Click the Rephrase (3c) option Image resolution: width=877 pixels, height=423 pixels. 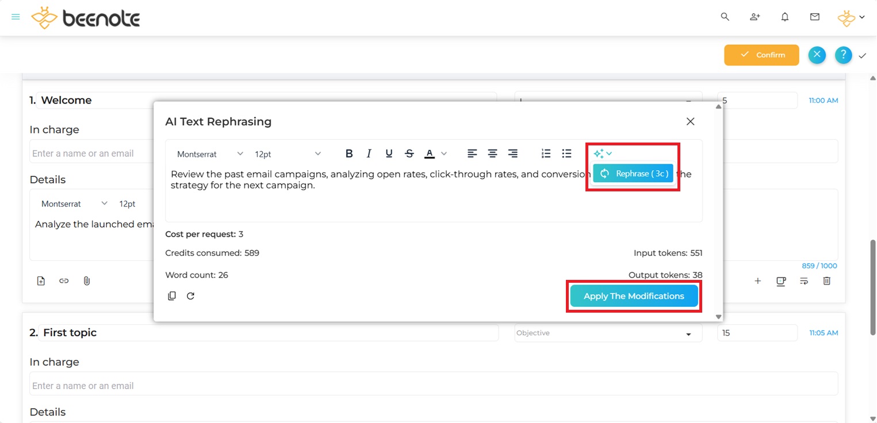click(633, 174)
